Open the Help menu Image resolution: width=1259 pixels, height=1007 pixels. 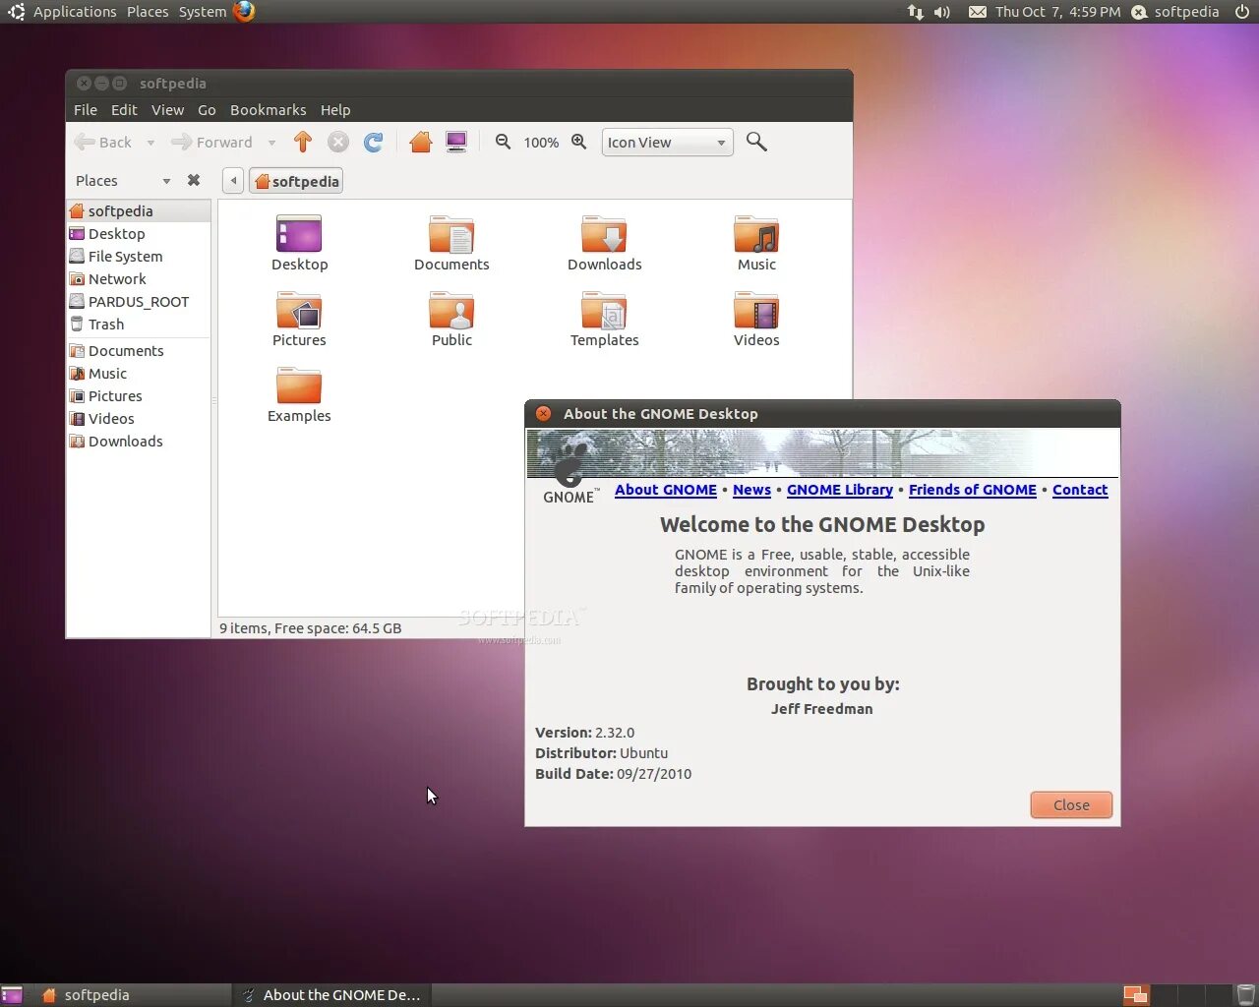tap(335, 110)
